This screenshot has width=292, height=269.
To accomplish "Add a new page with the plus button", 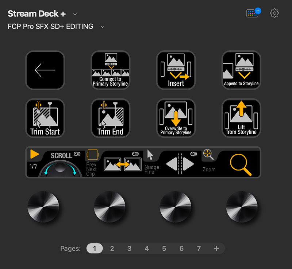I will (x=216, y=248).
